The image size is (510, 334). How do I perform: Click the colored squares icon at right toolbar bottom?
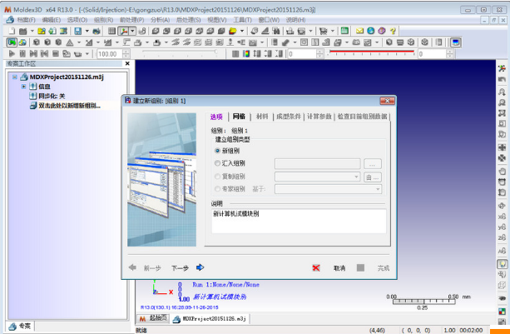click(x=502, y=312)
